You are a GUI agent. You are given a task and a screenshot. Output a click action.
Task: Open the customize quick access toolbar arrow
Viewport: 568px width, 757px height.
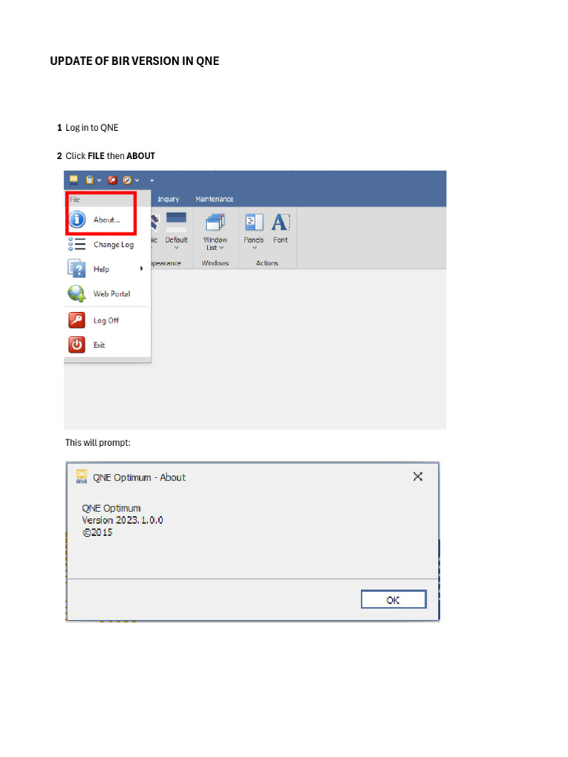(152, 180)
